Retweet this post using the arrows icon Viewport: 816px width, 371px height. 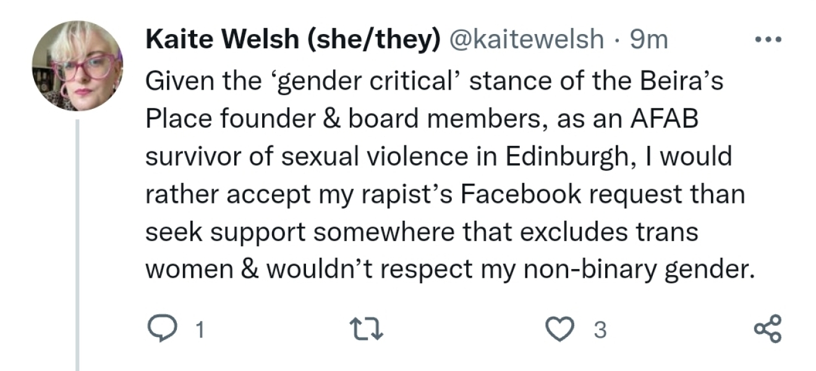point(368,328)
